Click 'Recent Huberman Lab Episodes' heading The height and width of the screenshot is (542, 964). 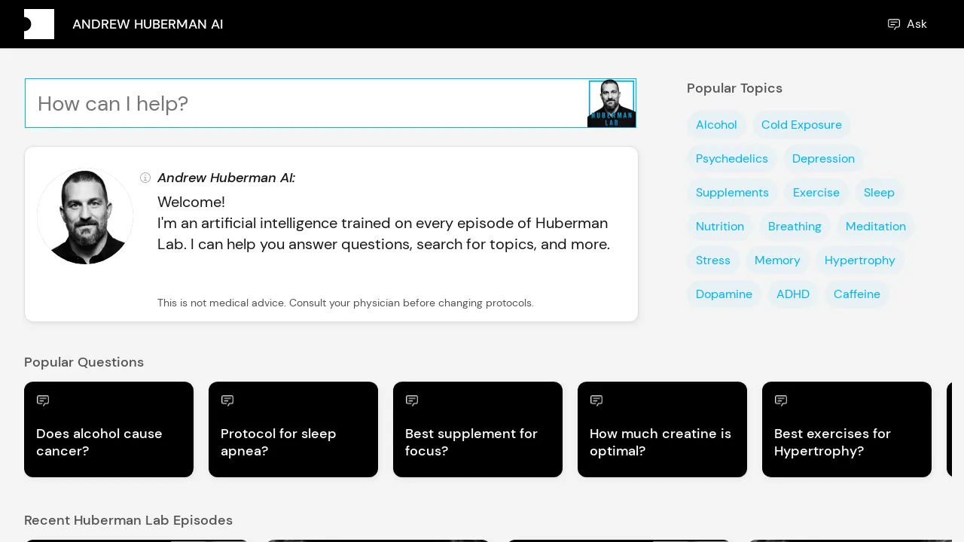click(128, 520)
